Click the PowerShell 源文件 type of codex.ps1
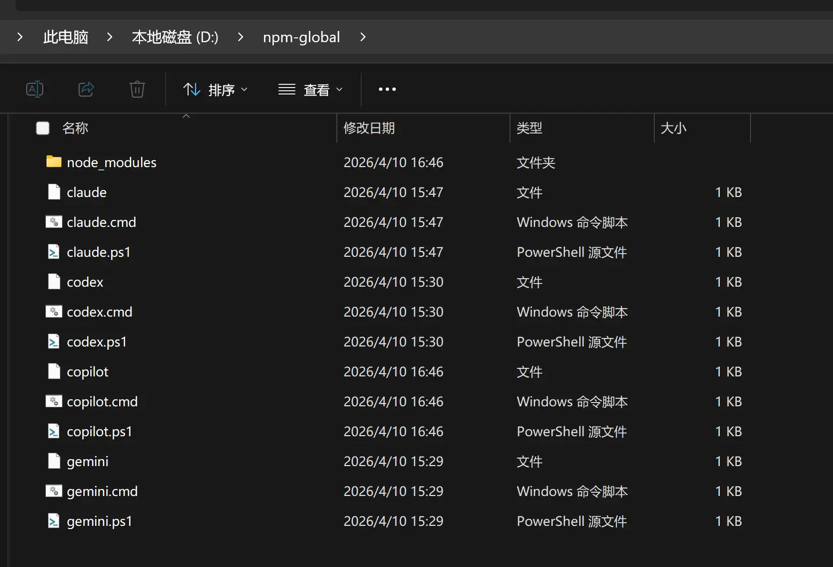Viewport: 833px width, 567px height. point(572,342)
